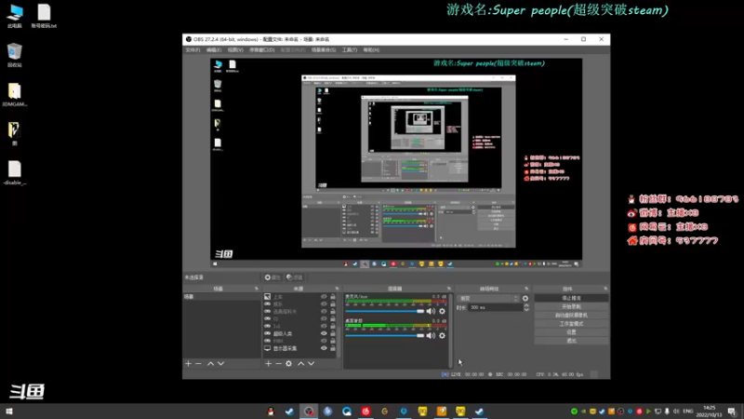The width and height of the screenshot is (744, 419).
Task: Click the 300 ms duration field
Action: click(x=495, y=308)
